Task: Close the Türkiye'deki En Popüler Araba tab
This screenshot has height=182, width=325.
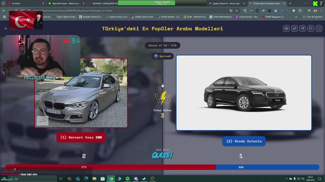Action: (x=284, y=4)
